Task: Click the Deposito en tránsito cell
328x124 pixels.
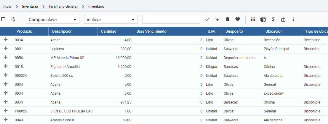Action: pos(242,58)
